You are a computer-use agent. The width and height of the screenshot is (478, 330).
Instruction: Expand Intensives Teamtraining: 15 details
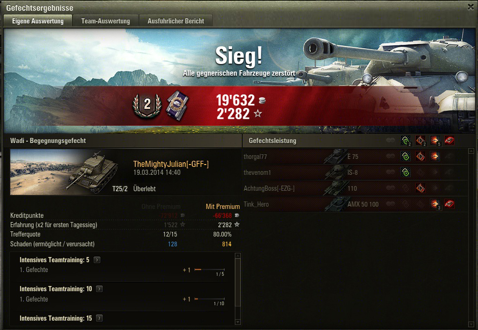click(99, 318)
